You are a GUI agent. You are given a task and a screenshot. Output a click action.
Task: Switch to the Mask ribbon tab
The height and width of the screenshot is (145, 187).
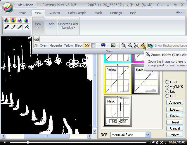(x=98, y=13)
